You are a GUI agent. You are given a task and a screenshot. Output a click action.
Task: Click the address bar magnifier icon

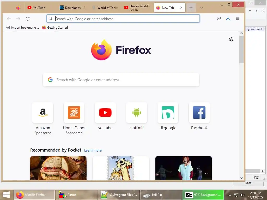point(51,18)
